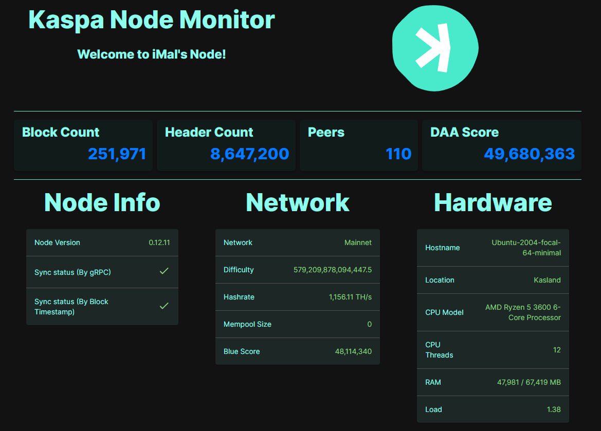Click the Welcome to iMal's Node link
Viewport: 601px width, 431px height.
(151, 54)
